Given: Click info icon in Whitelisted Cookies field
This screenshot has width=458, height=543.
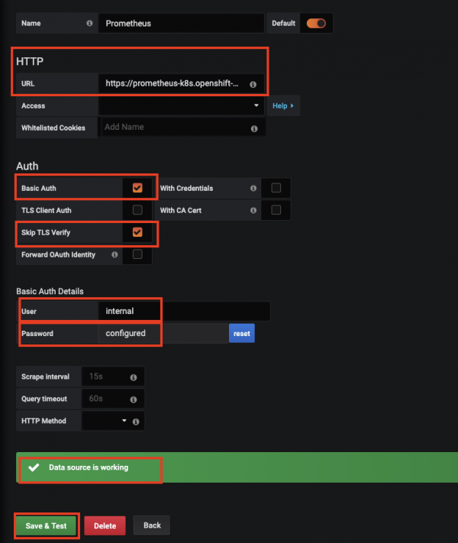Looking at the screenshot, I should (253, 129).
